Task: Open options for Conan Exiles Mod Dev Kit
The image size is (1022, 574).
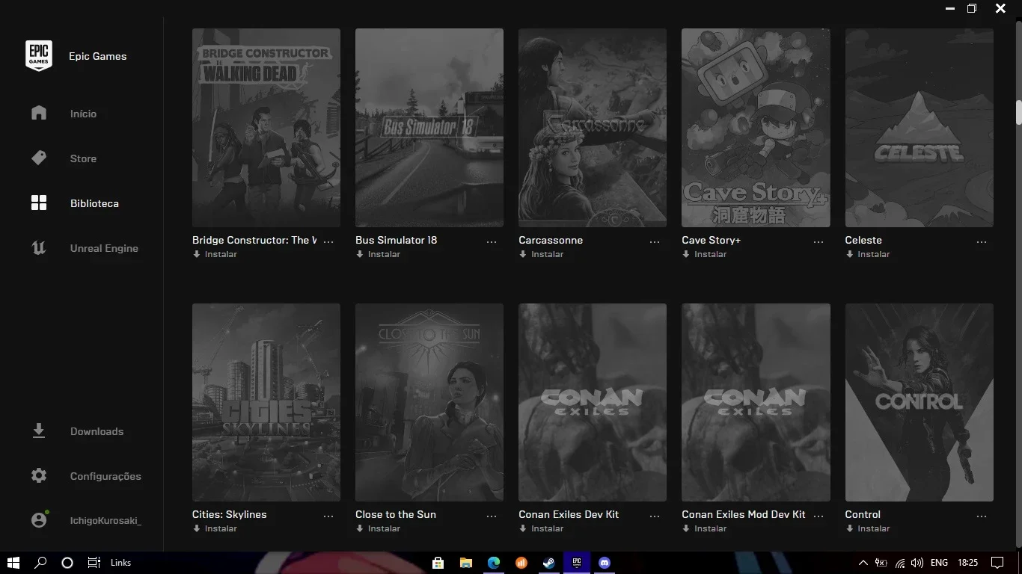Action: coord(818,516)
